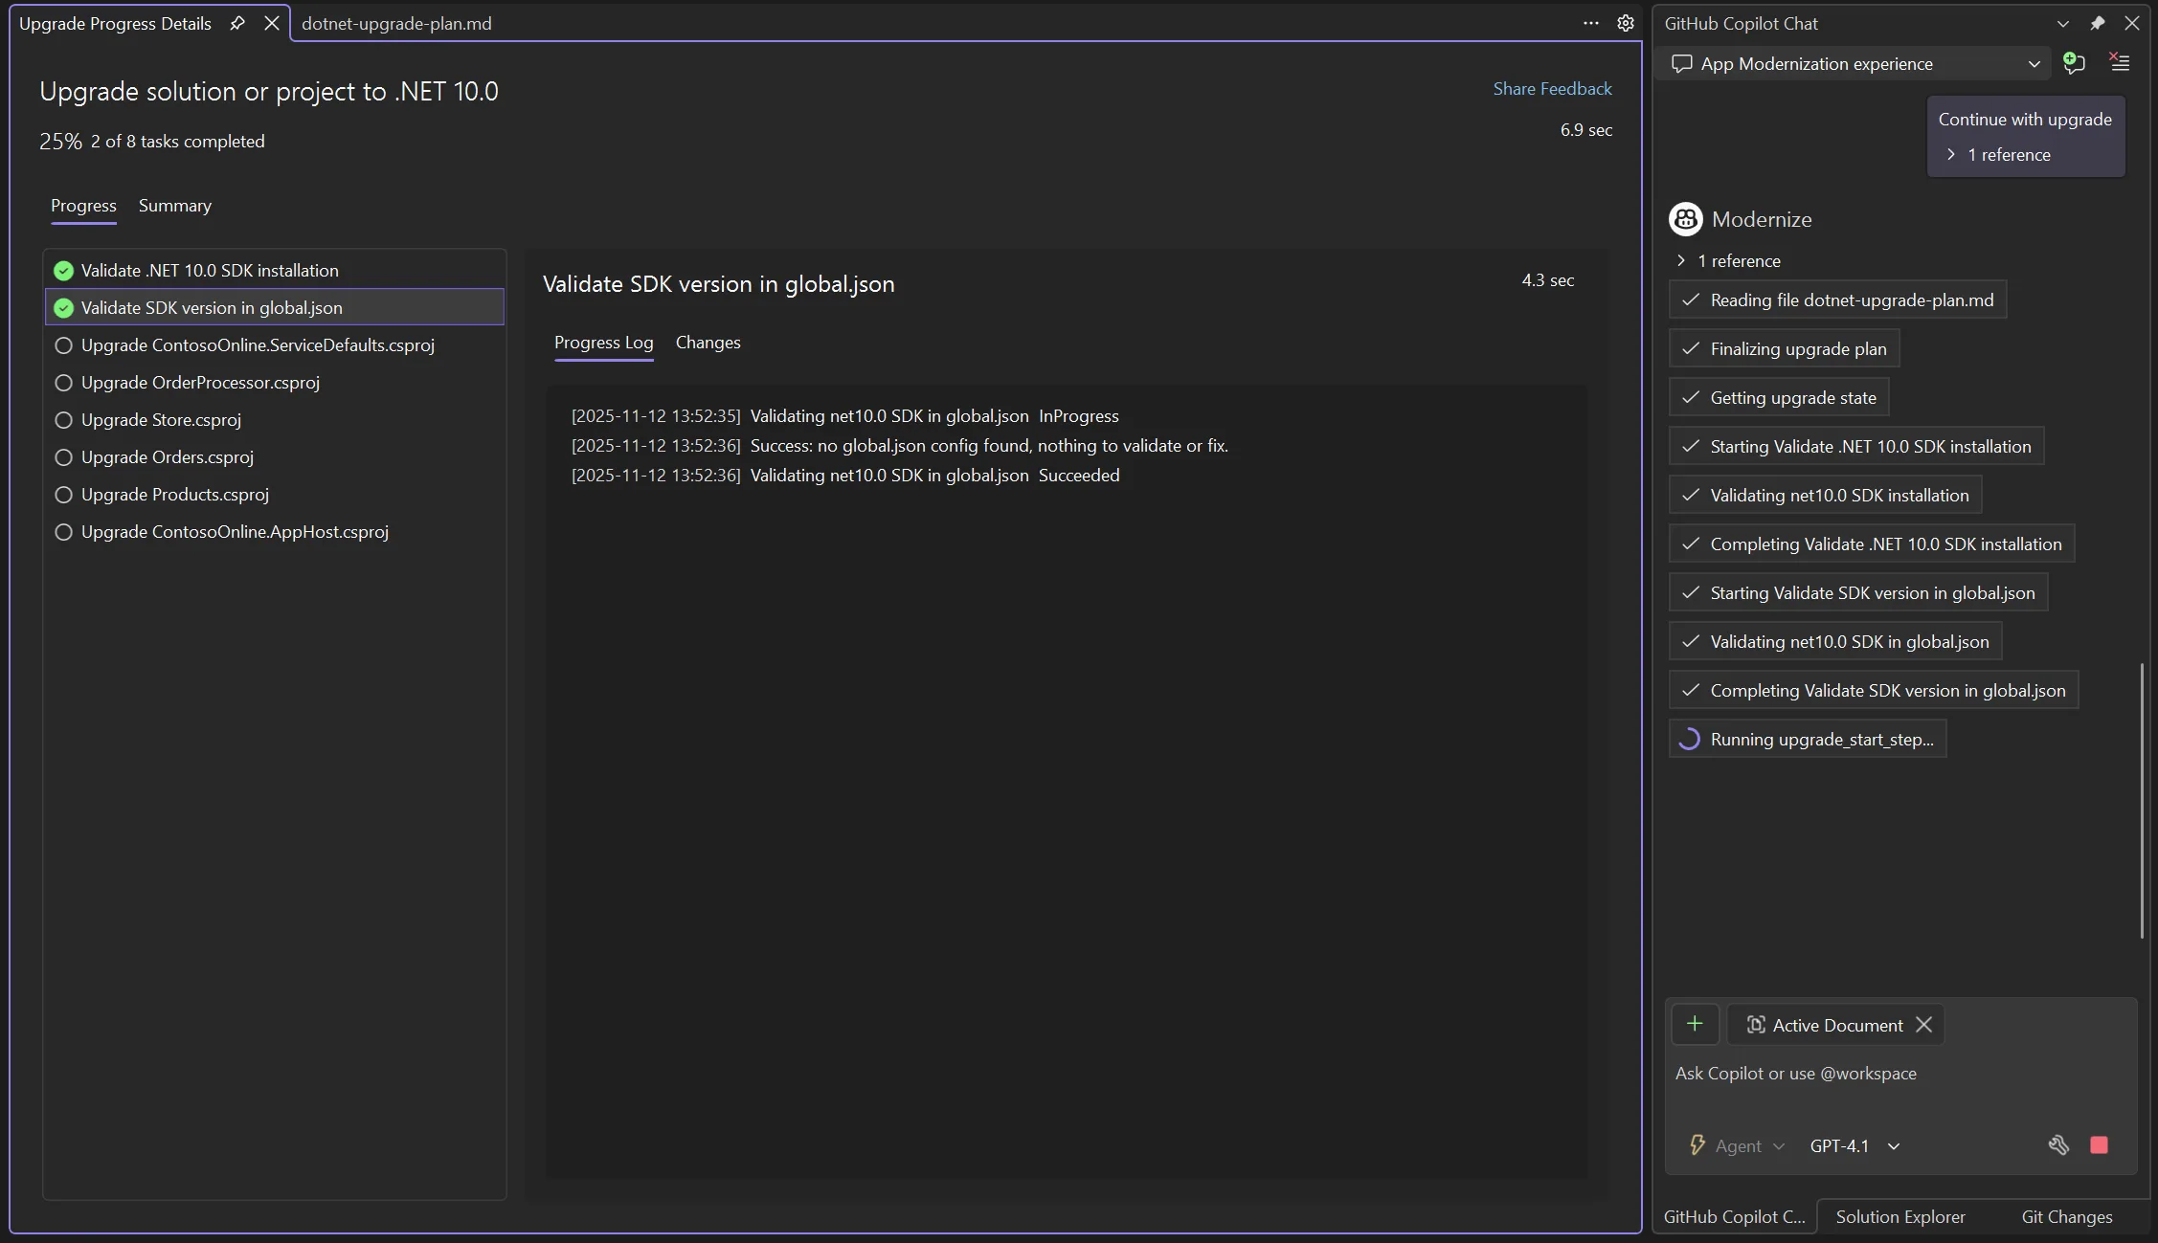Switch to the Solution Explorer panel tab
Screen dimensions: 2158x1243
pyautogui.click(x=1899, y=1216)
